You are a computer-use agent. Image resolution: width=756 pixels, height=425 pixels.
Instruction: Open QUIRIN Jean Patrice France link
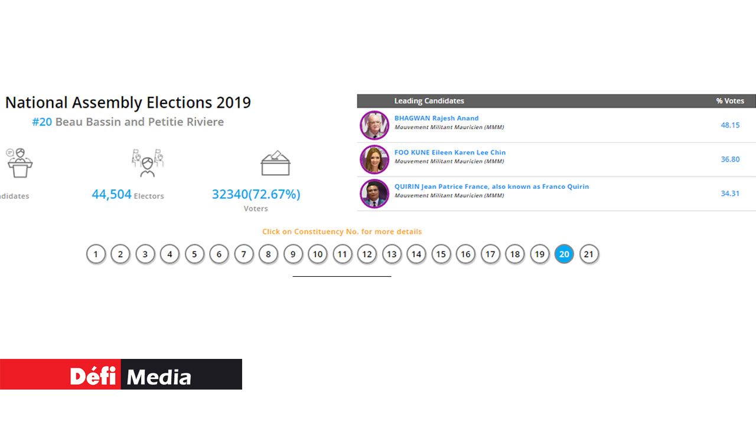coord(491,187)
